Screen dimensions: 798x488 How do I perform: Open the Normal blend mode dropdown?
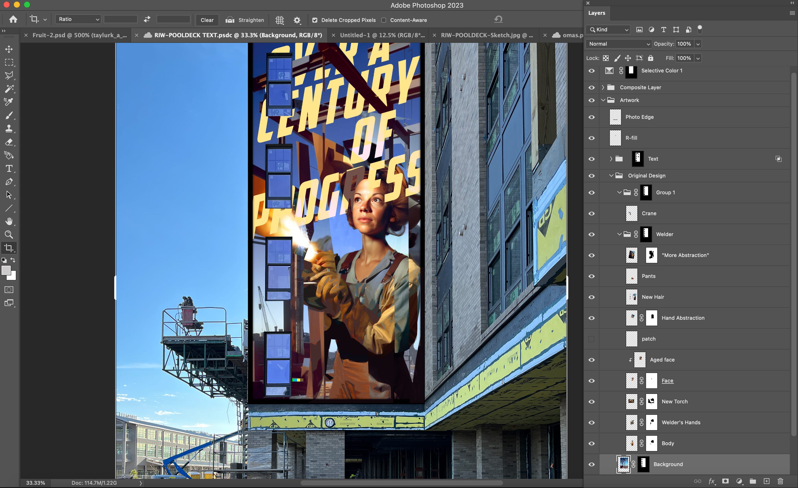pyautogui.click(x=619, y=44)
